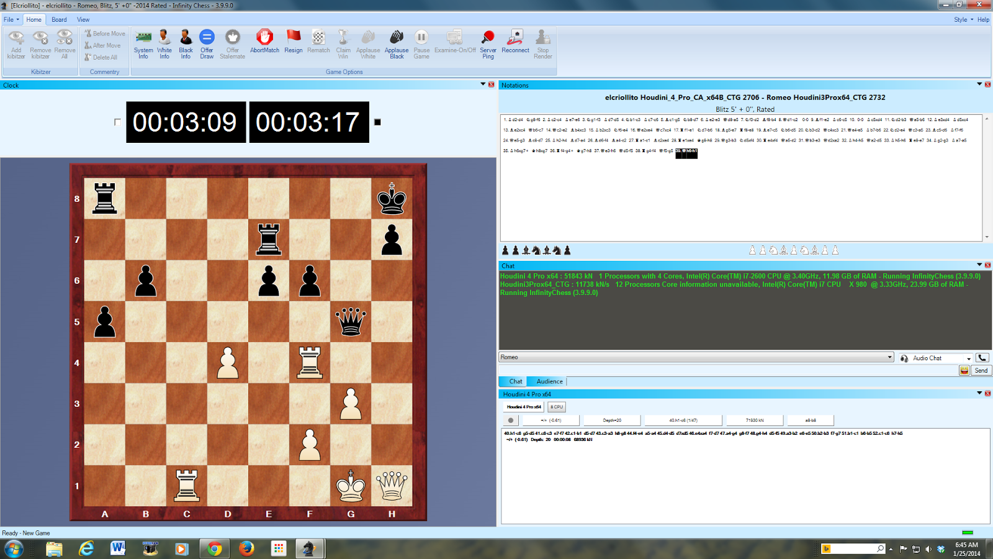This screenshot has width=993, height=559.
Task: Abort the current match
Action: (264, 41)
